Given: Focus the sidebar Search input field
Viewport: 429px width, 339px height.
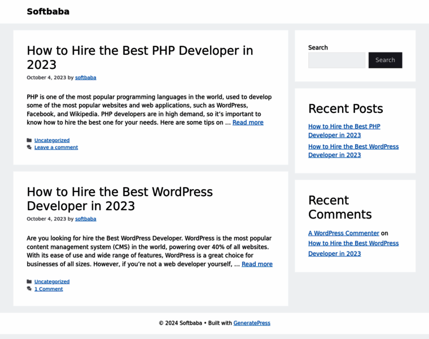Looking at the screenshot, I should [x=336, y=60].
